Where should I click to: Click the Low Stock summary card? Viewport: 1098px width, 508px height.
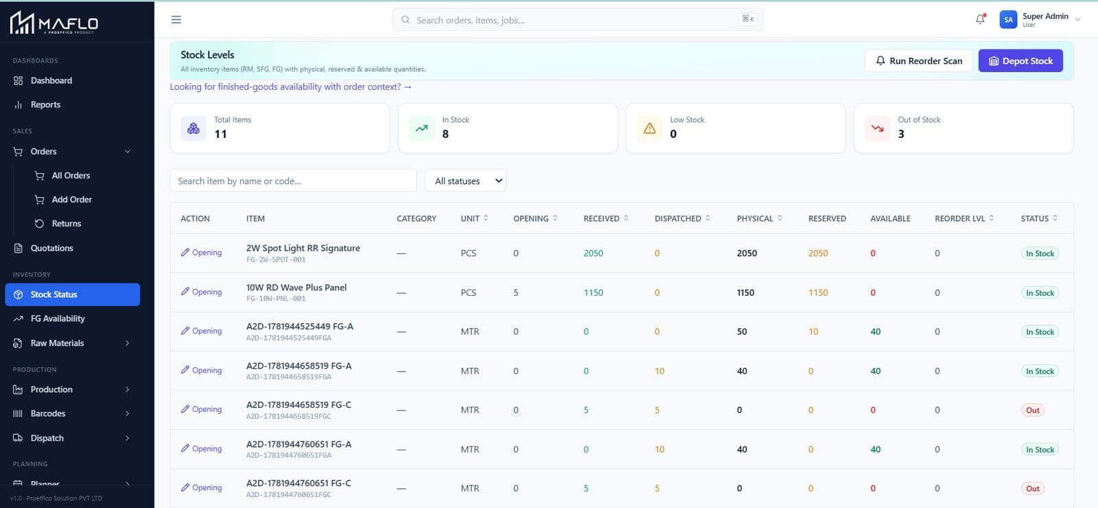[x=736, y=128]
